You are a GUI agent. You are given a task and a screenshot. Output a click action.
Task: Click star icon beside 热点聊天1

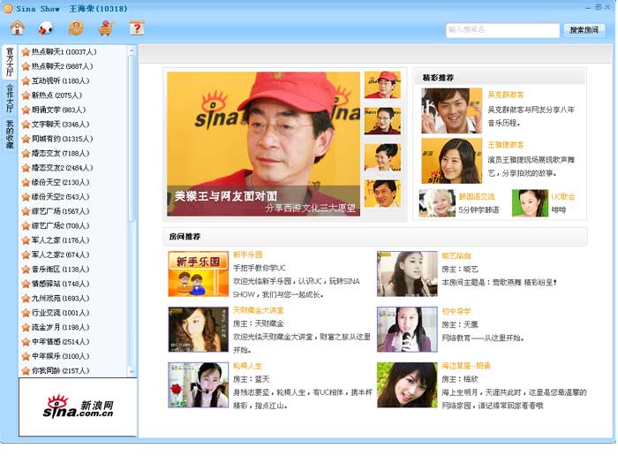[26, 52]
